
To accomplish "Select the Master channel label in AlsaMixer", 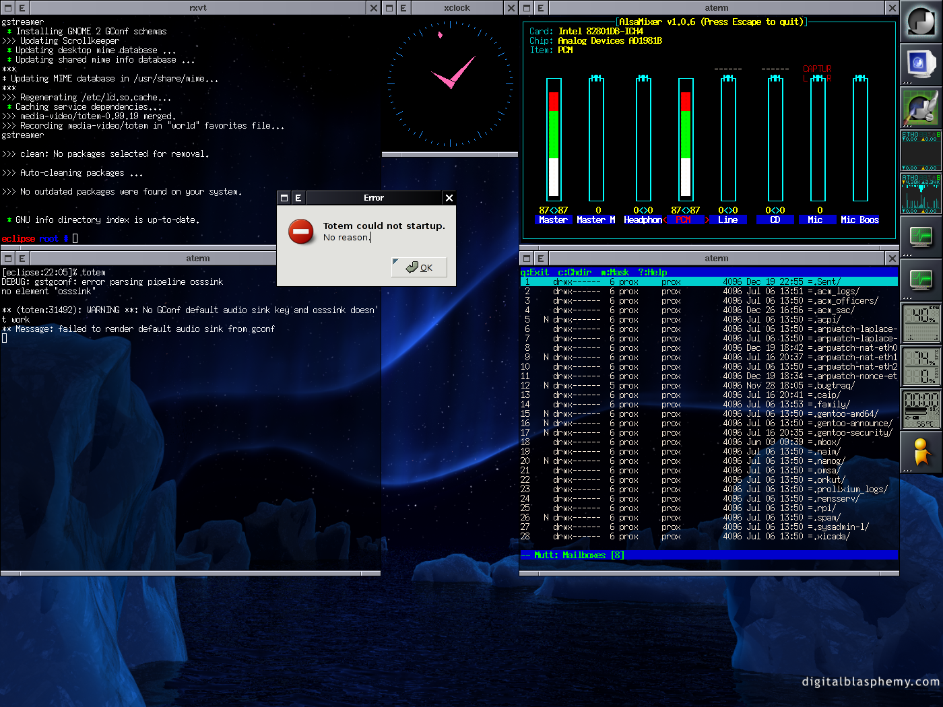I will pyautogui.click(x=553, y=220).
